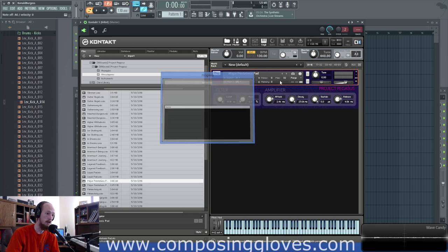Show the Kontakt Output mixer icon
This screenshot has width=448, height=252.
tap(255, 42)
